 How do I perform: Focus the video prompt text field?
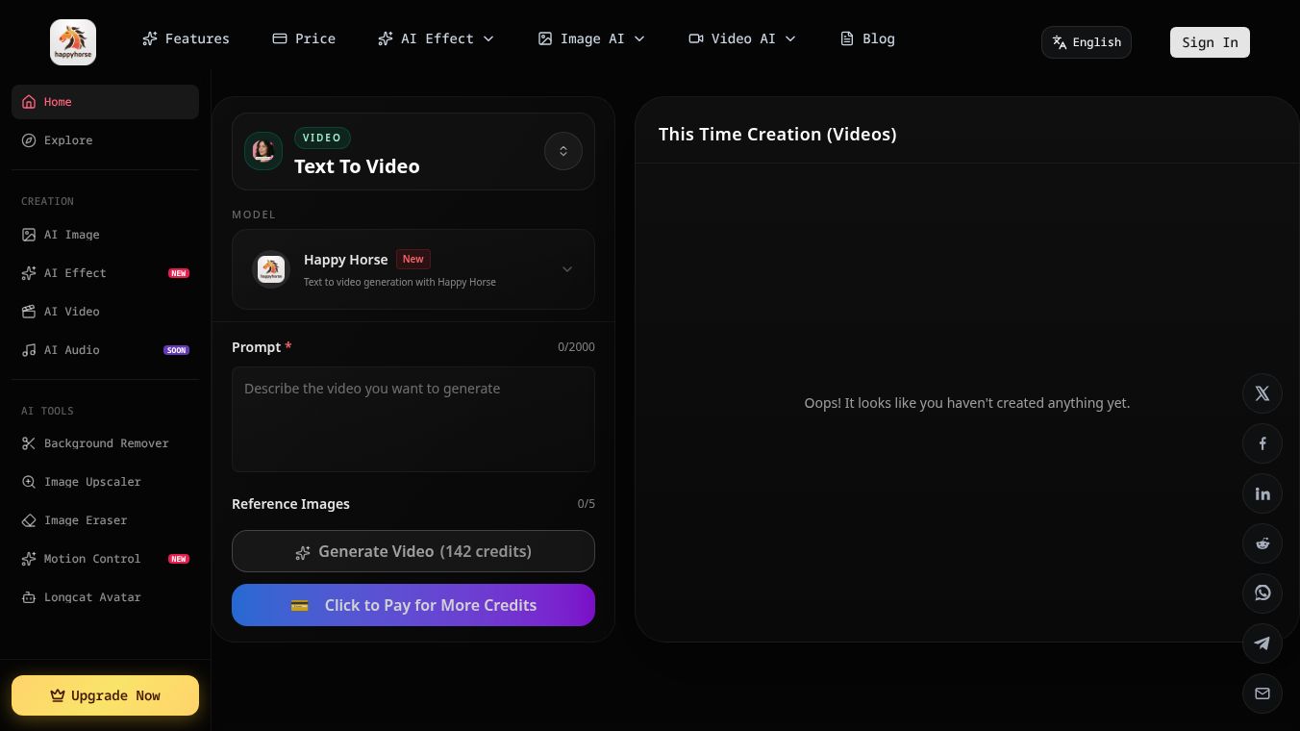click(x=413, y=419)
